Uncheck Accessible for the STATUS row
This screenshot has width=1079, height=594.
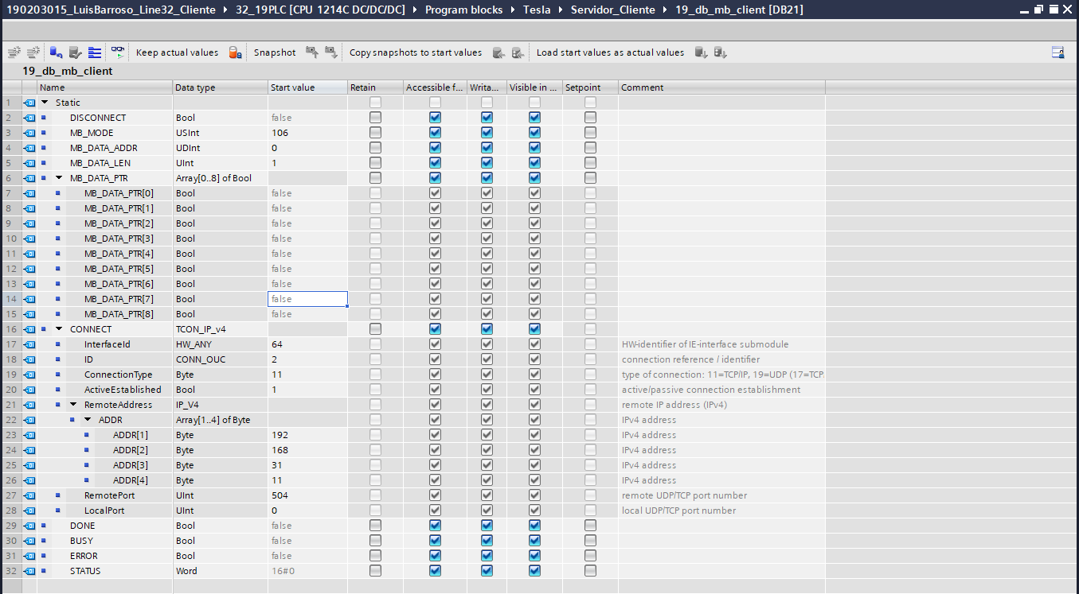435,571
